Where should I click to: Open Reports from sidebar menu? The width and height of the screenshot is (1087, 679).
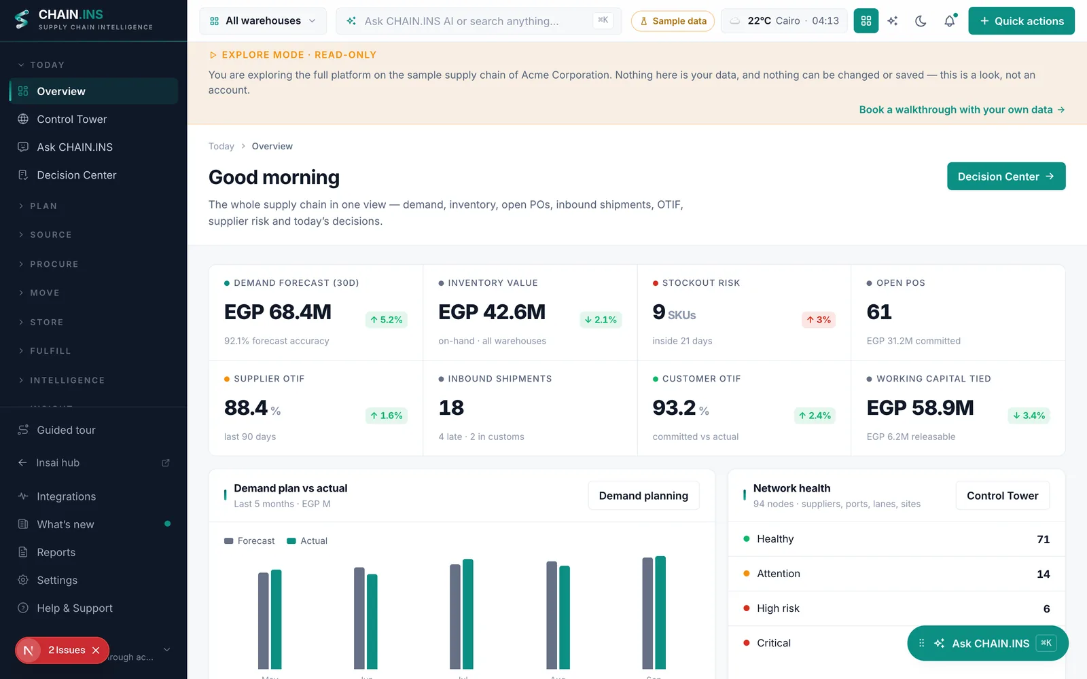pos(94,552)
